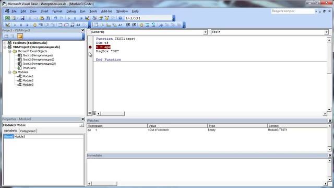
Task: Toggle breakpoint hand icon on Debug toolbar
Action: (34, 25)
